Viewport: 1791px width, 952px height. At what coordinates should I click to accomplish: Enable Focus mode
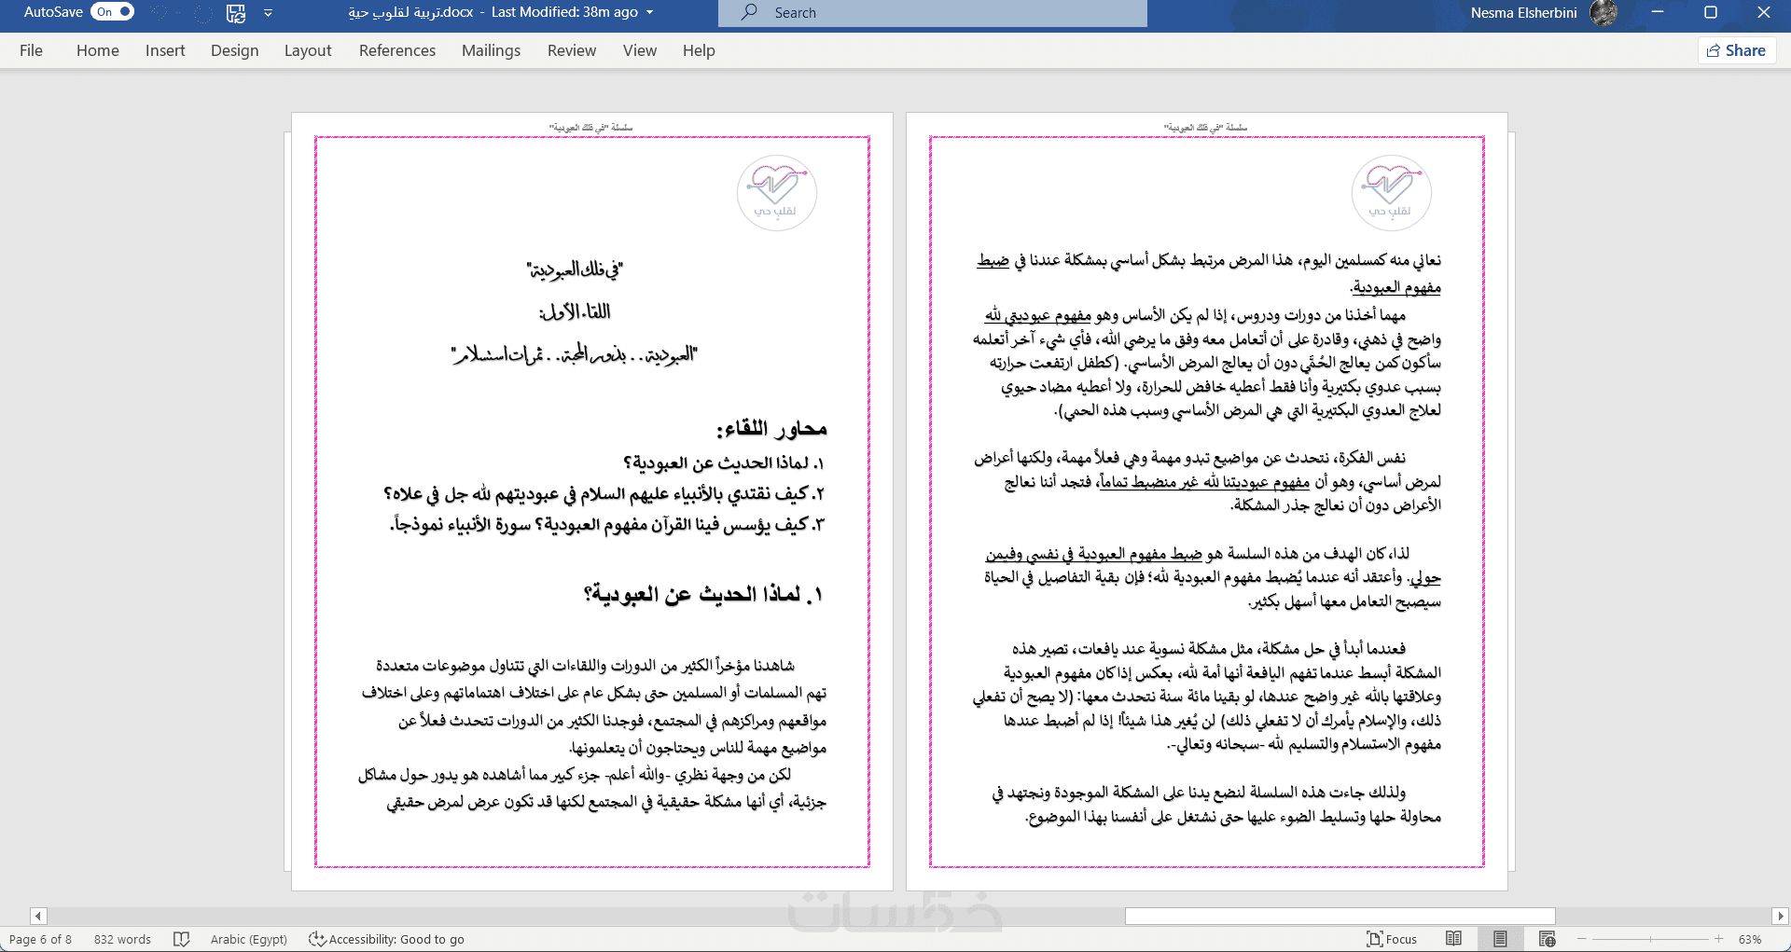(x=1392, y=939)
